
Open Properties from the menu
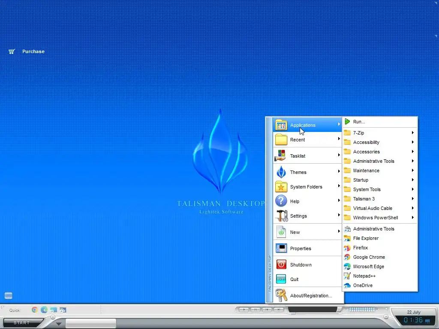tap(307, 248)
